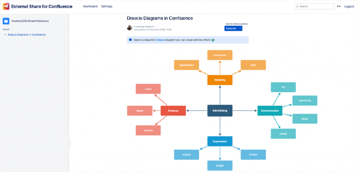
Task: Click the Logout link
Action: click(x=349, y=7)
